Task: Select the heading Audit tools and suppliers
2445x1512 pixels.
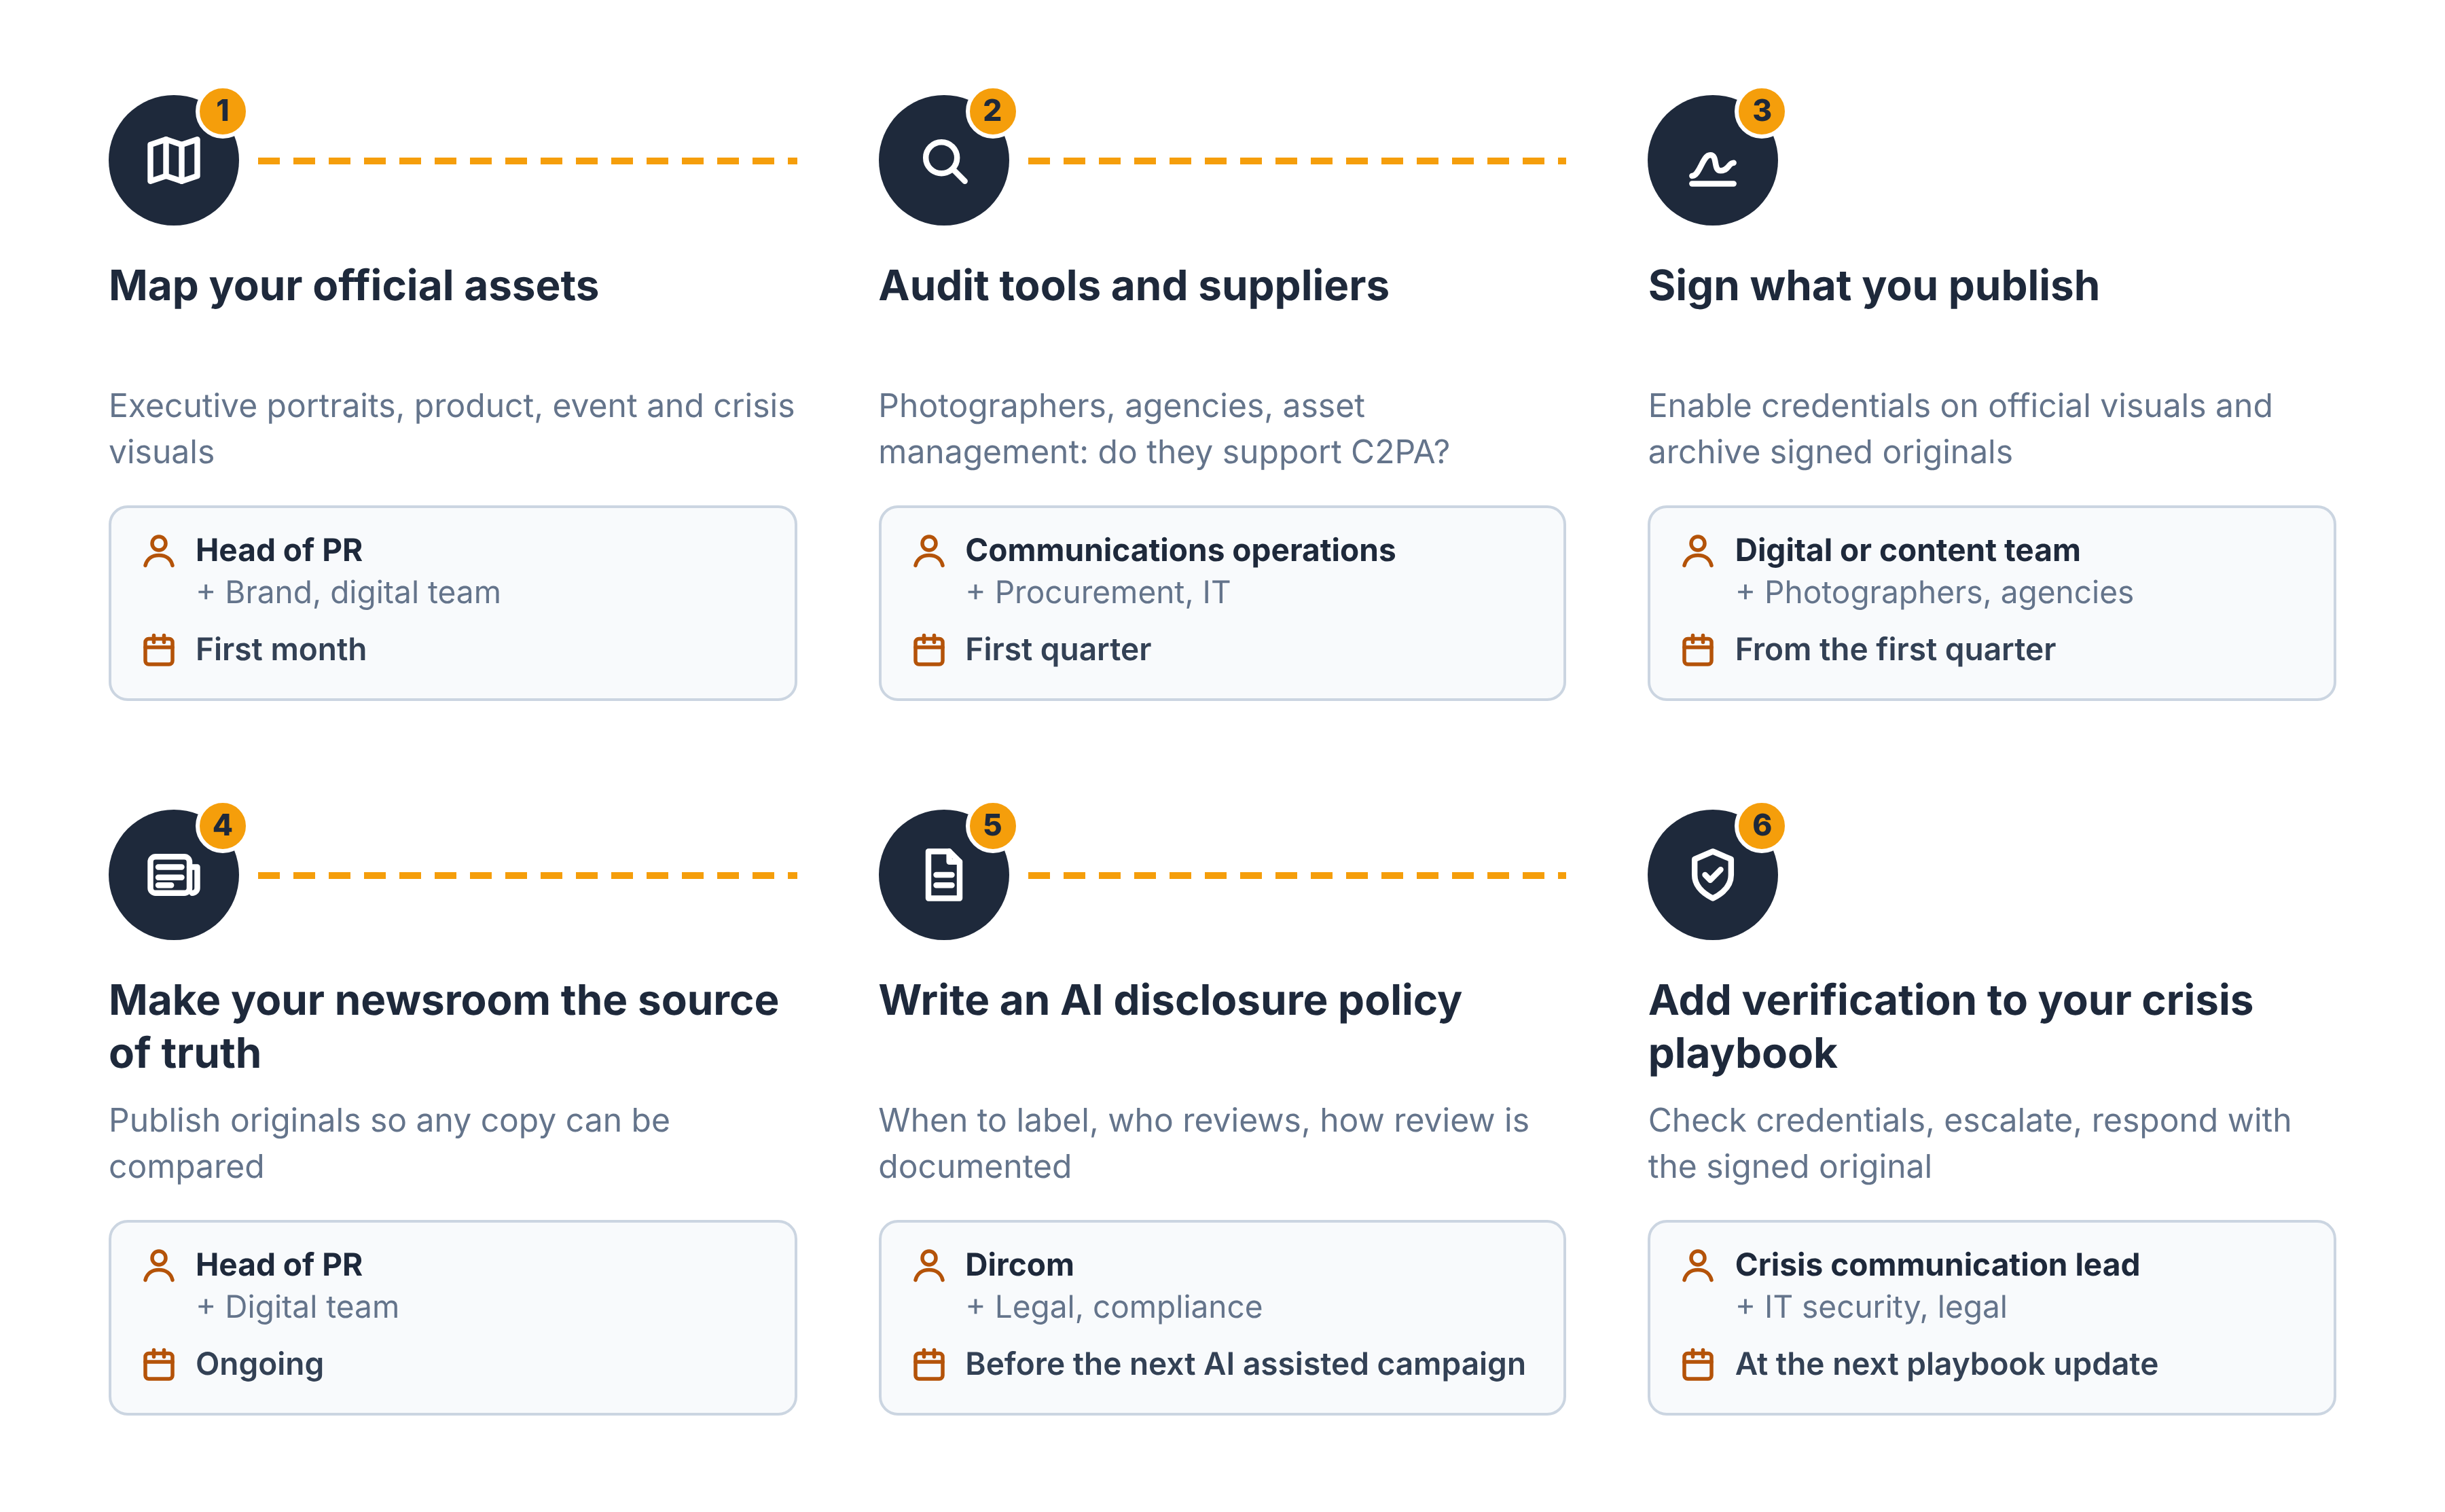Action: 1134,286
